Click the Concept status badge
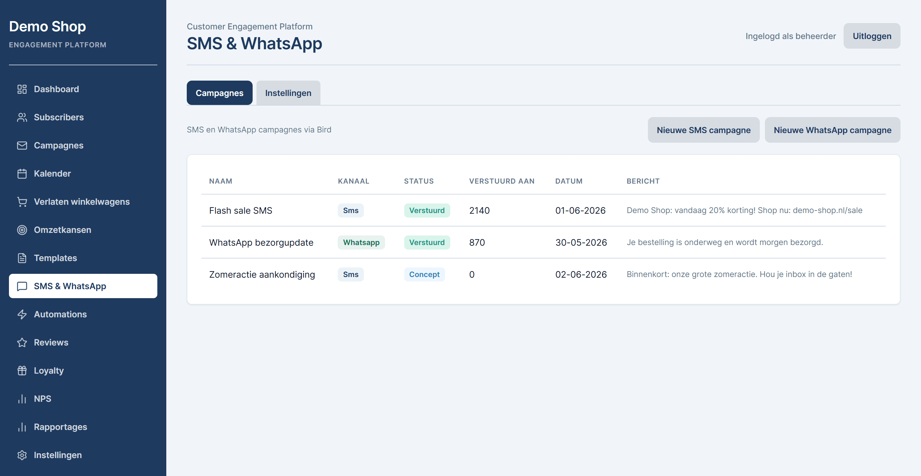 point(424,275)
